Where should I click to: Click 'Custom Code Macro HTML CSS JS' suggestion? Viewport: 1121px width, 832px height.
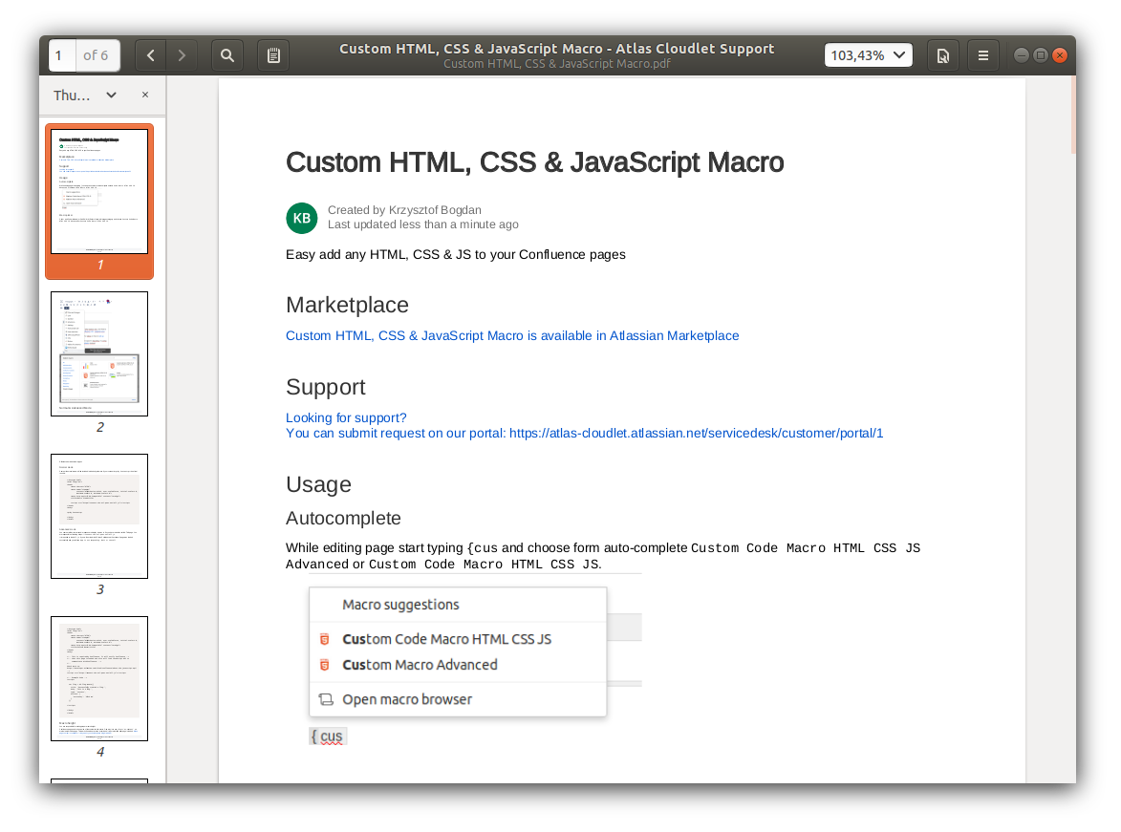click(447, 639)
